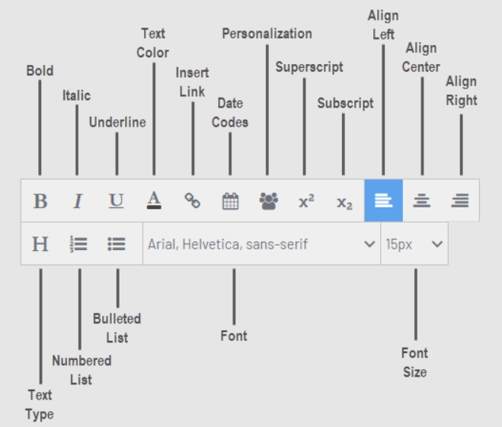
Task: Click the Personalization people icon
Action: (x=268, y=201)
